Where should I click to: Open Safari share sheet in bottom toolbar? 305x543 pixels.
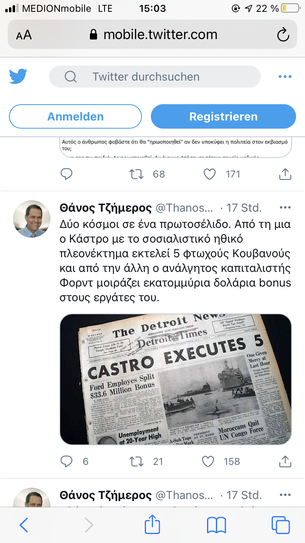point(152,524)
